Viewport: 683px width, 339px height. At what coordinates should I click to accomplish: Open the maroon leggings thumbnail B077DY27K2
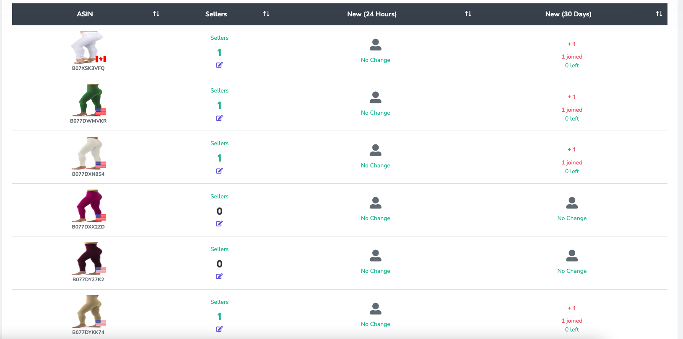(88, 258)
